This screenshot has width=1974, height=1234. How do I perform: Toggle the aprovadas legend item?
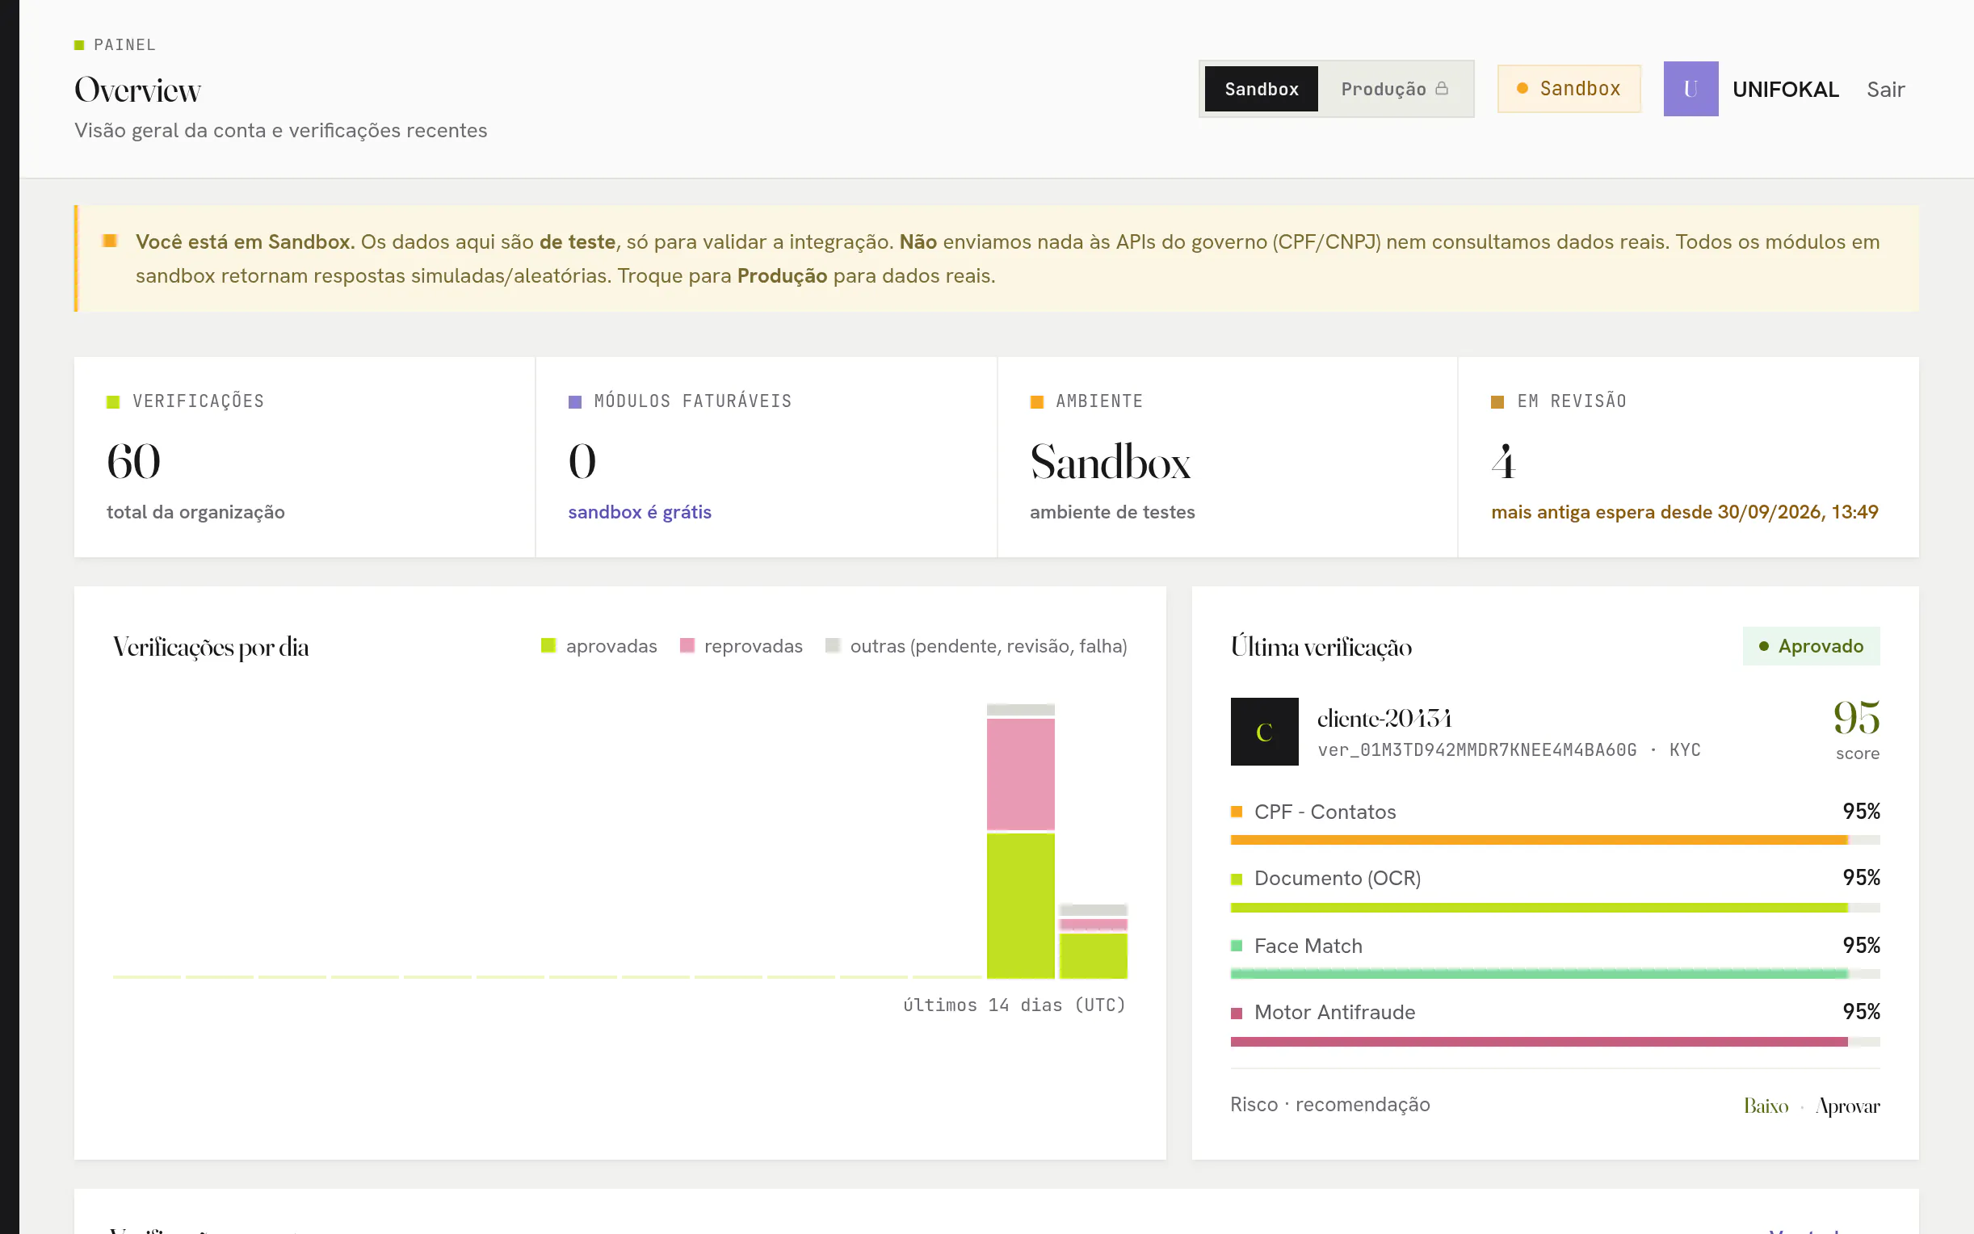(x=599, y=646)
